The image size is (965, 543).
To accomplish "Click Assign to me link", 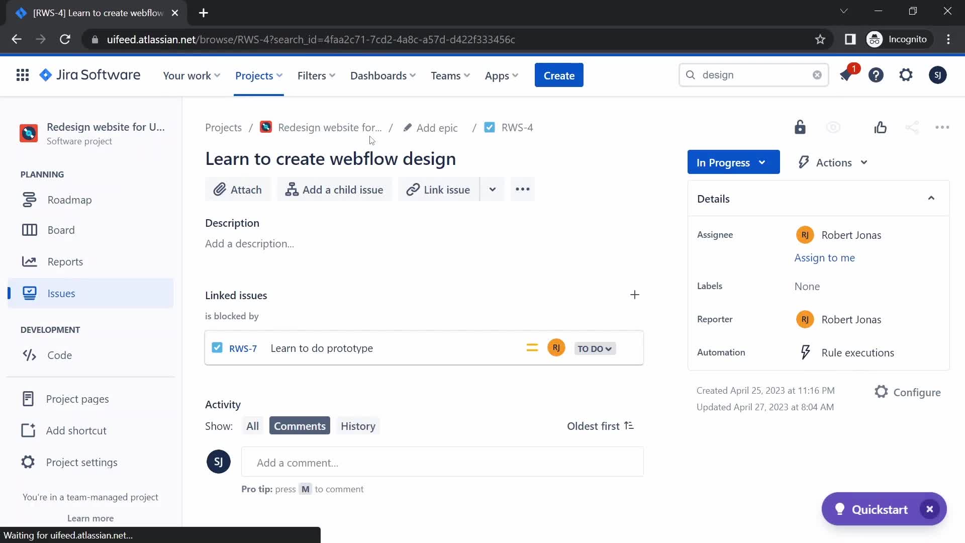I will pos(824,257).
